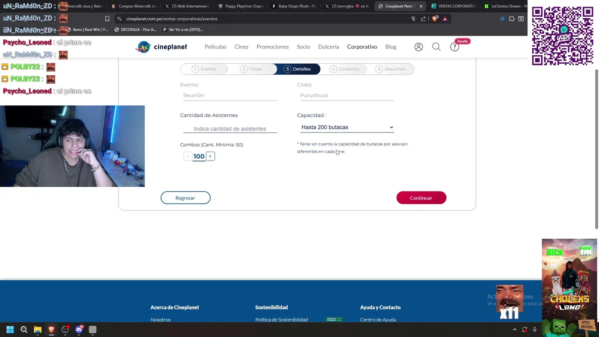The width and height of the screenshot is (599, 337).
Task: Open Discord from the taskbar
Action: pos(79,330)
